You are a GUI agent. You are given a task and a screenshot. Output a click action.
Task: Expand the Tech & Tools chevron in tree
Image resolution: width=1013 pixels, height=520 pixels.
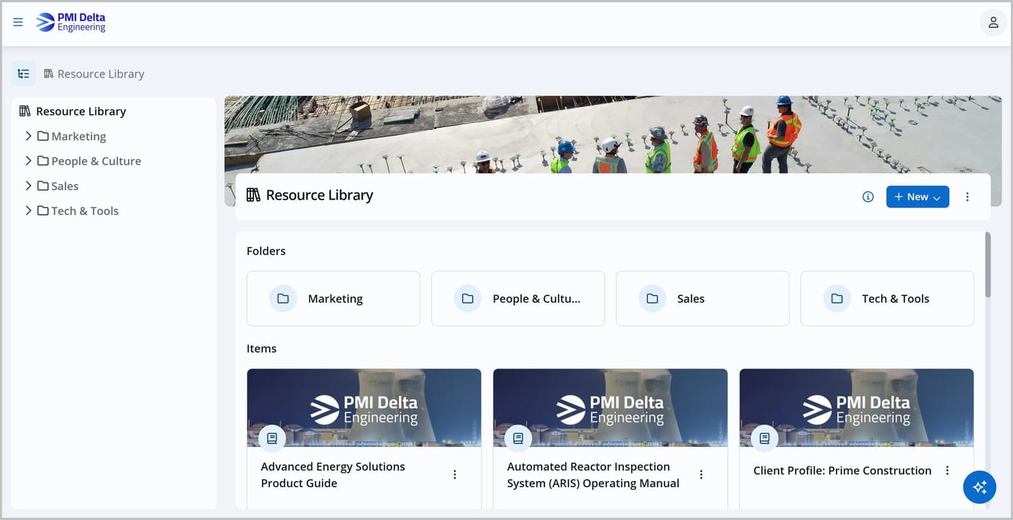coord(28,210)
